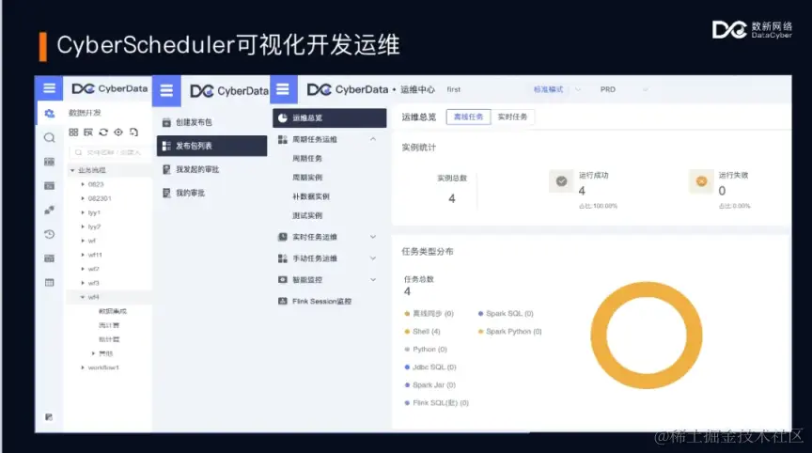812x453 pixels.
Task: Expand the workflow1 tree node arrow
Action: coord(83,367)
